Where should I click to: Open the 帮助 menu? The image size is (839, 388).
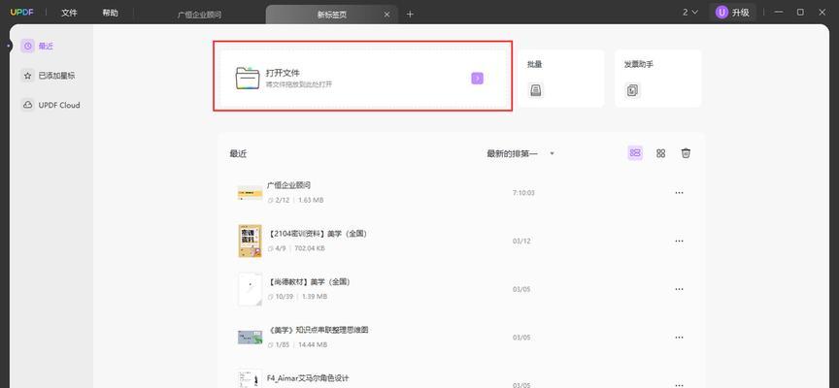click(110, 13)
